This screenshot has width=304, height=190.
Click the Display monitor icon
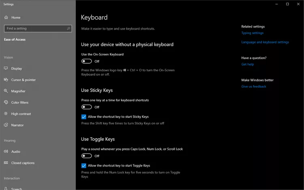click(x=6, y=68)
